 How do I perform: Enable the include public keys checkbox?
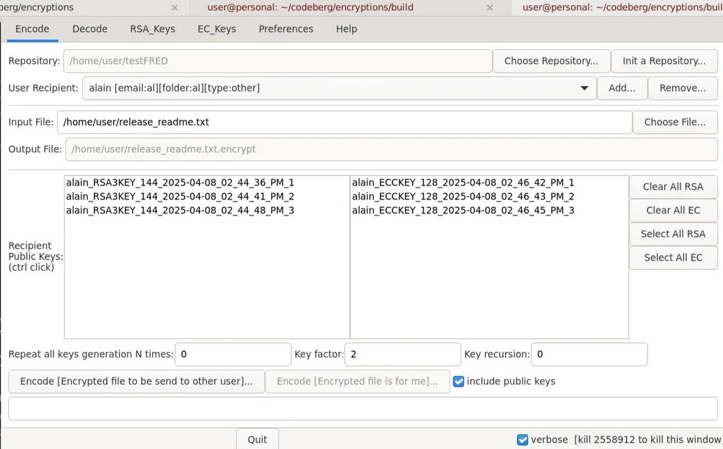[x=458, y=381]
